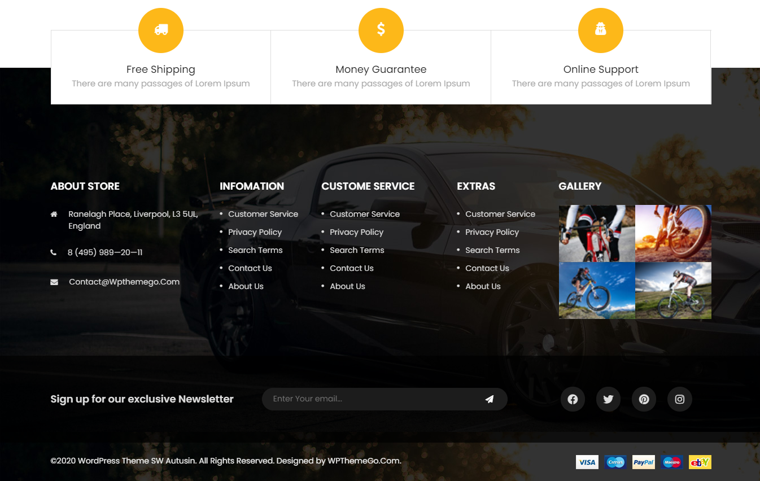Screen dimensions: 760x481
Task: Click the home address icon
Action: click(54, 214)
